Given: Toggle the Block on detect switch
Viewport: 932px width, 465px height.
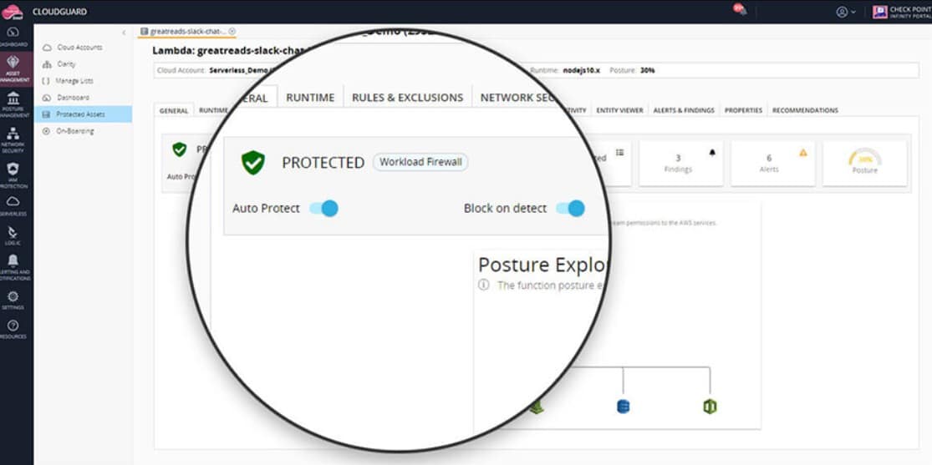Looking at the screenshot, I should [x=571, y=209].
